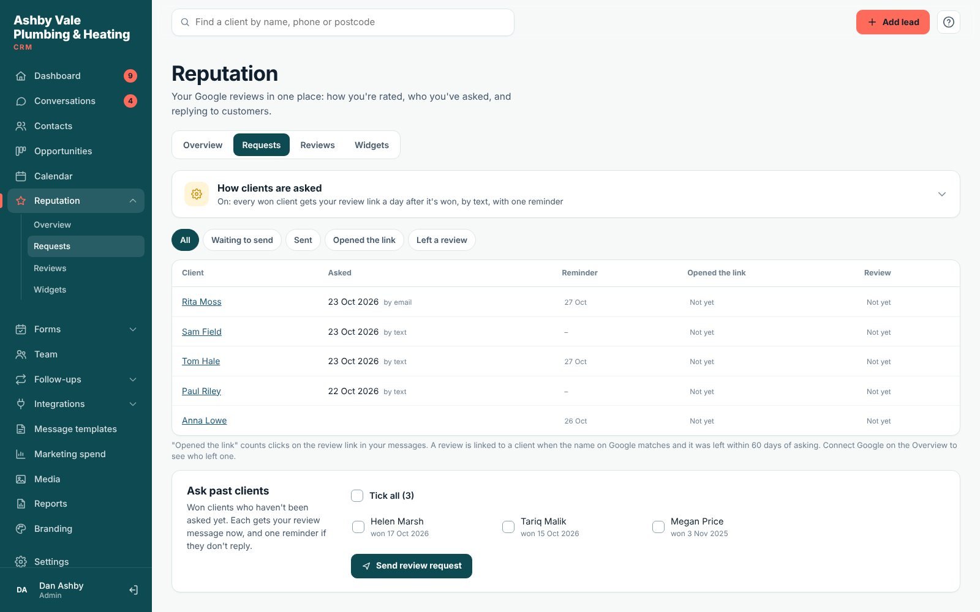The height and width of the screenshot is (612, 980).
Task: Click the Conversations chat bubble icon
Action: [x=21, y=101]
